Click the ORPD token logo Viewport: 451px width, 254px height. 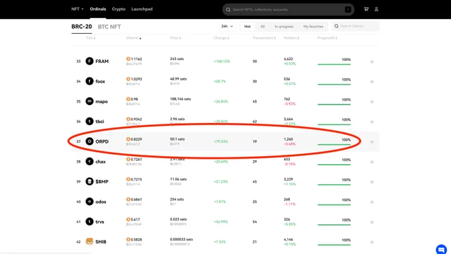90,141
